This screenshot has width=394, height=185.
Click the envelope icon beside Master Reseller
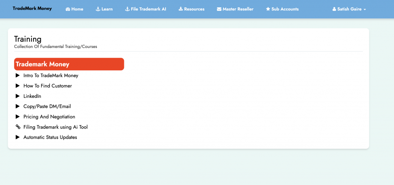pos(219,9)
